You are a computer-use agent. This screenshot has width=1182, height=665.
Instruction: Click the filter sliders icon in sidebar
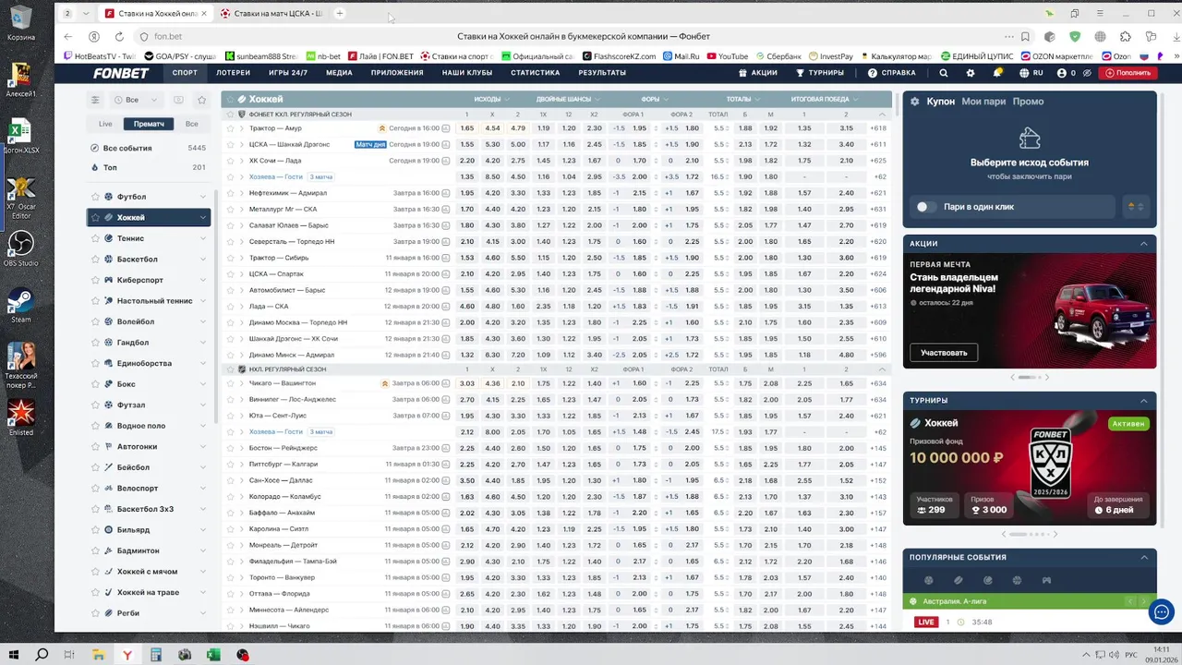[x=94, y=100]
